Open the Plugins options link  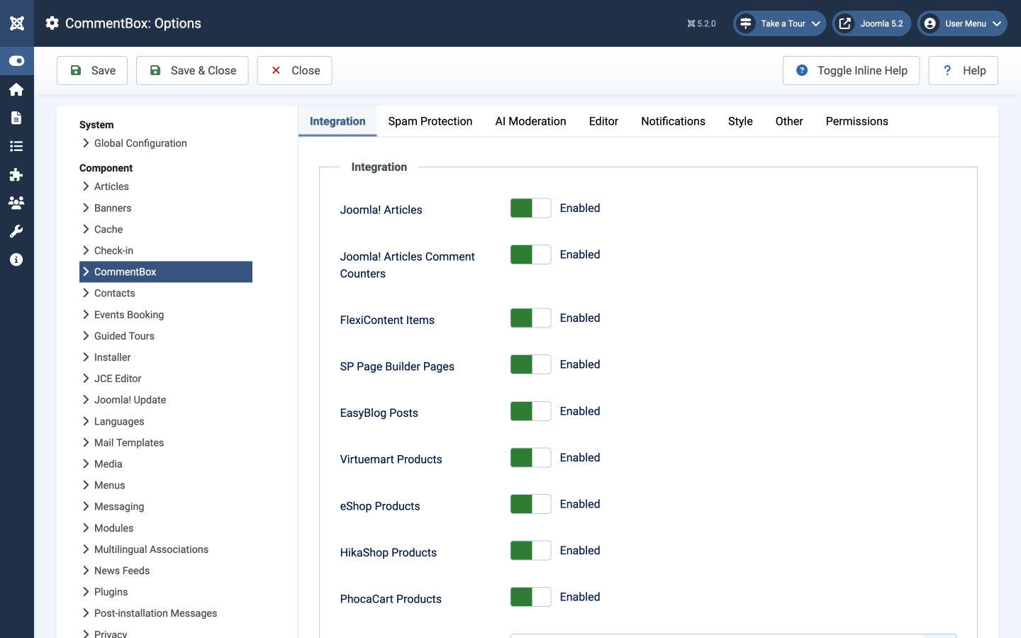point(166,592)
